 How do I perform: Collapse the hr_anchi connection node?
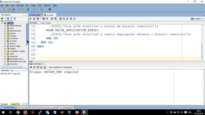click(2, 23)
